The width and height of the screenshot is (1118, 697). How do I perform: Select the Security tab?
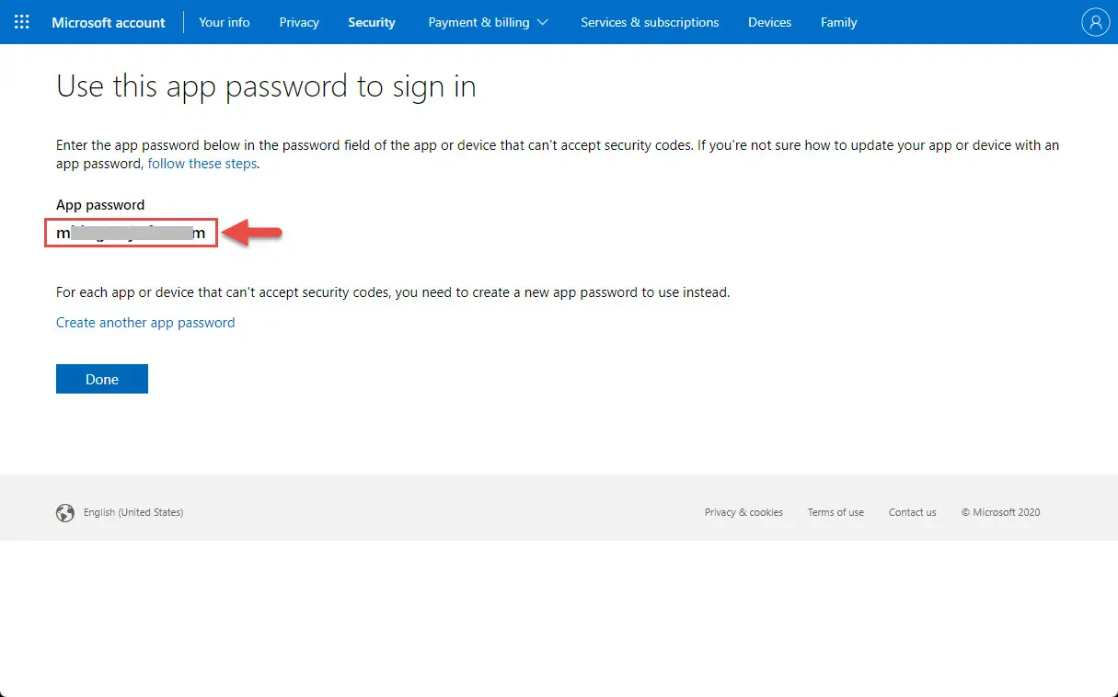pos(372,22)
